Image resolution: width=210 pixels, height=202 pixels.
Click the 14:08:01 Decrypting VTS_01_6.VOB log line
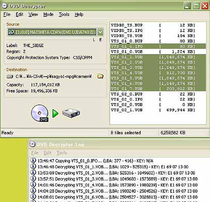(x=118, y=197)
